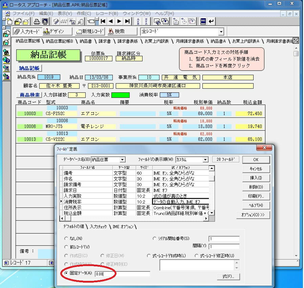Click the 納品先No. field showing 1019

point(49,77)
